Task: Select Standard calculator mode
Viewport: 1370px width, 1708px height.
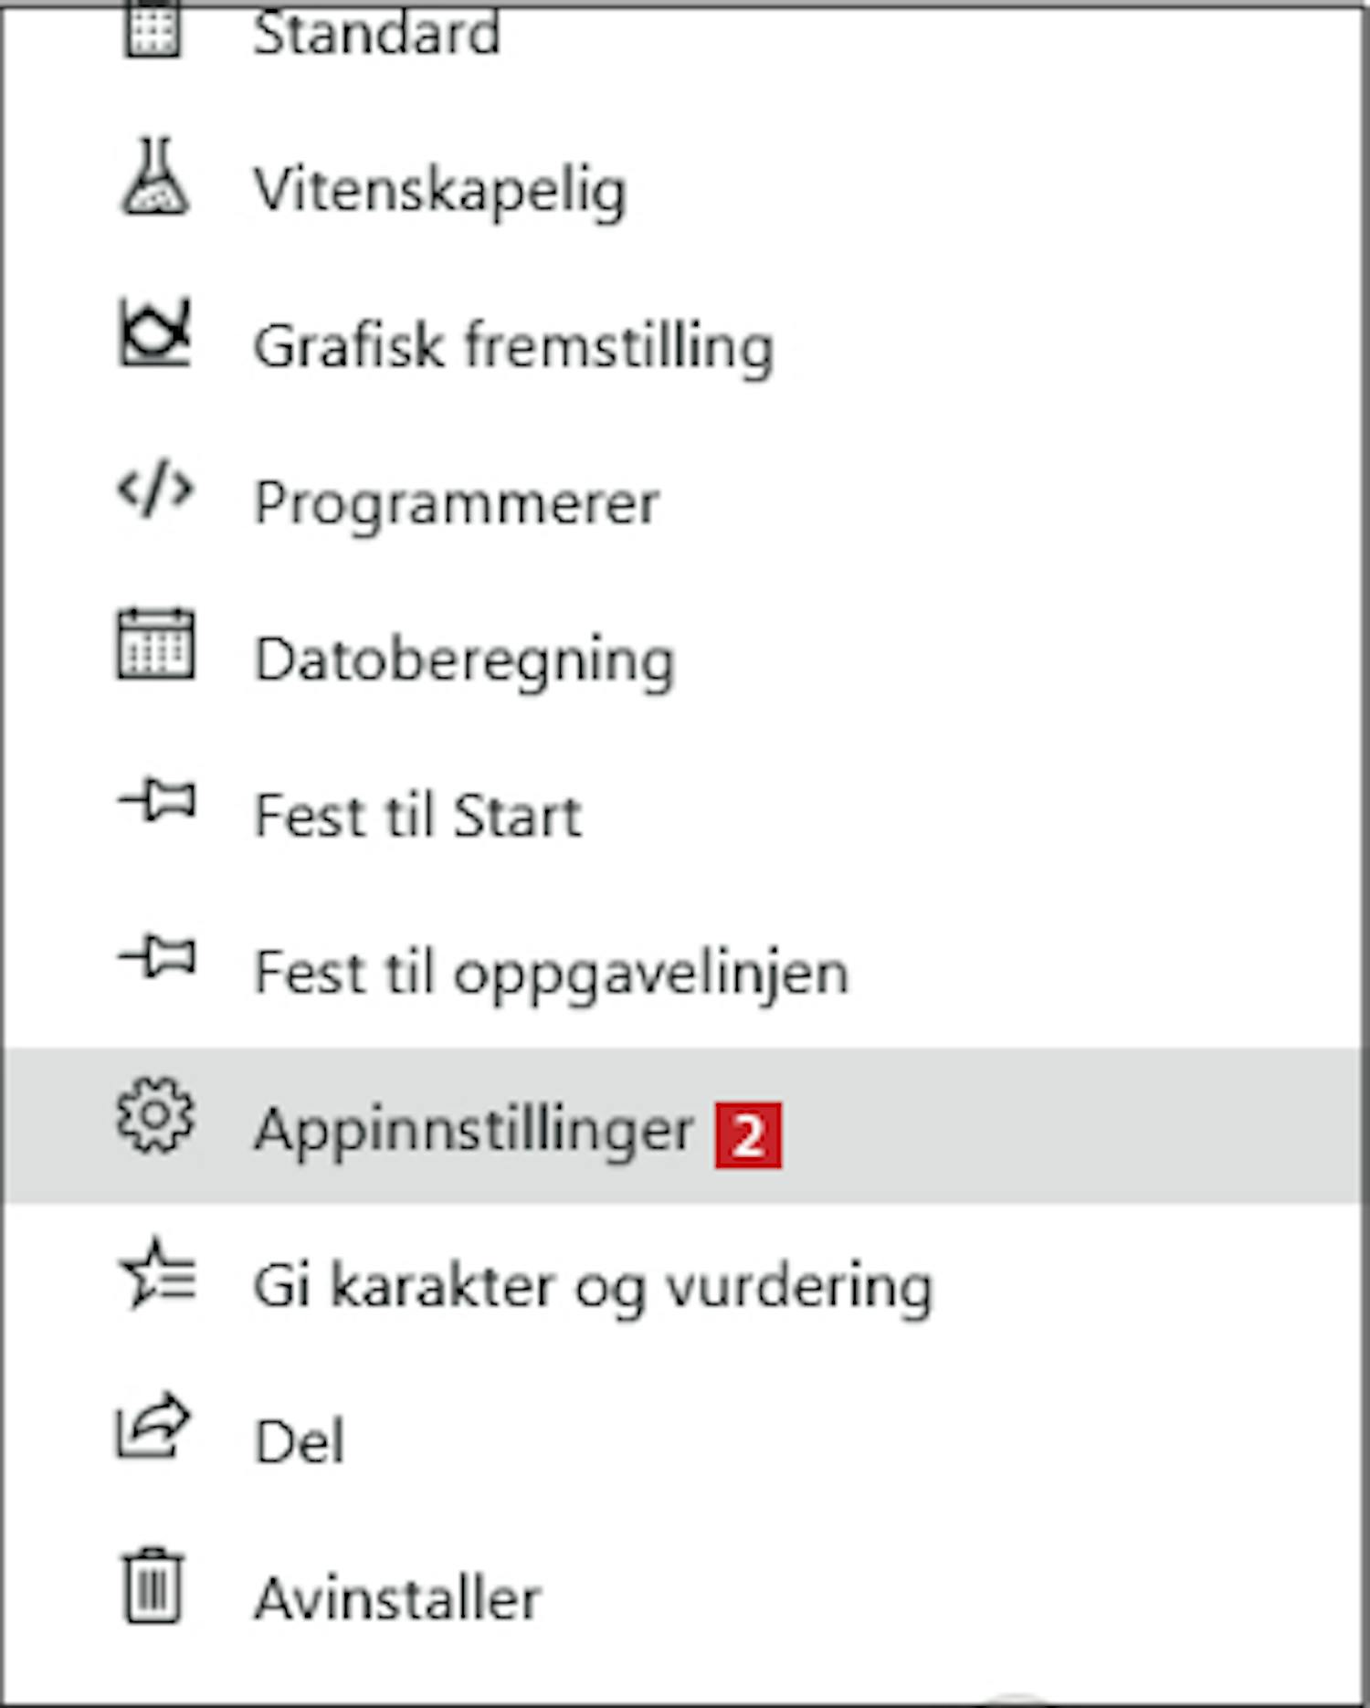Action: [x=376, y=35]
